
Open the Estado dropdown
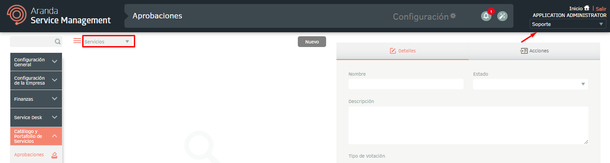click(x=530, y=84)
